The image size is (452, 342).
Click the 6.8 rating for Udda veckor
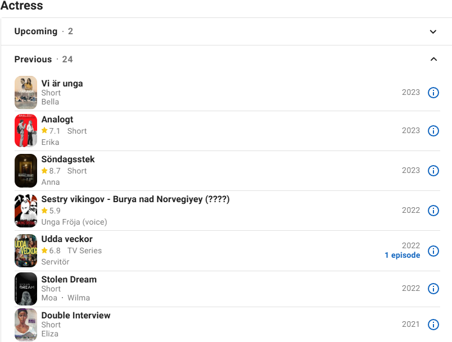pyautogui.click(x=51, y=250)
